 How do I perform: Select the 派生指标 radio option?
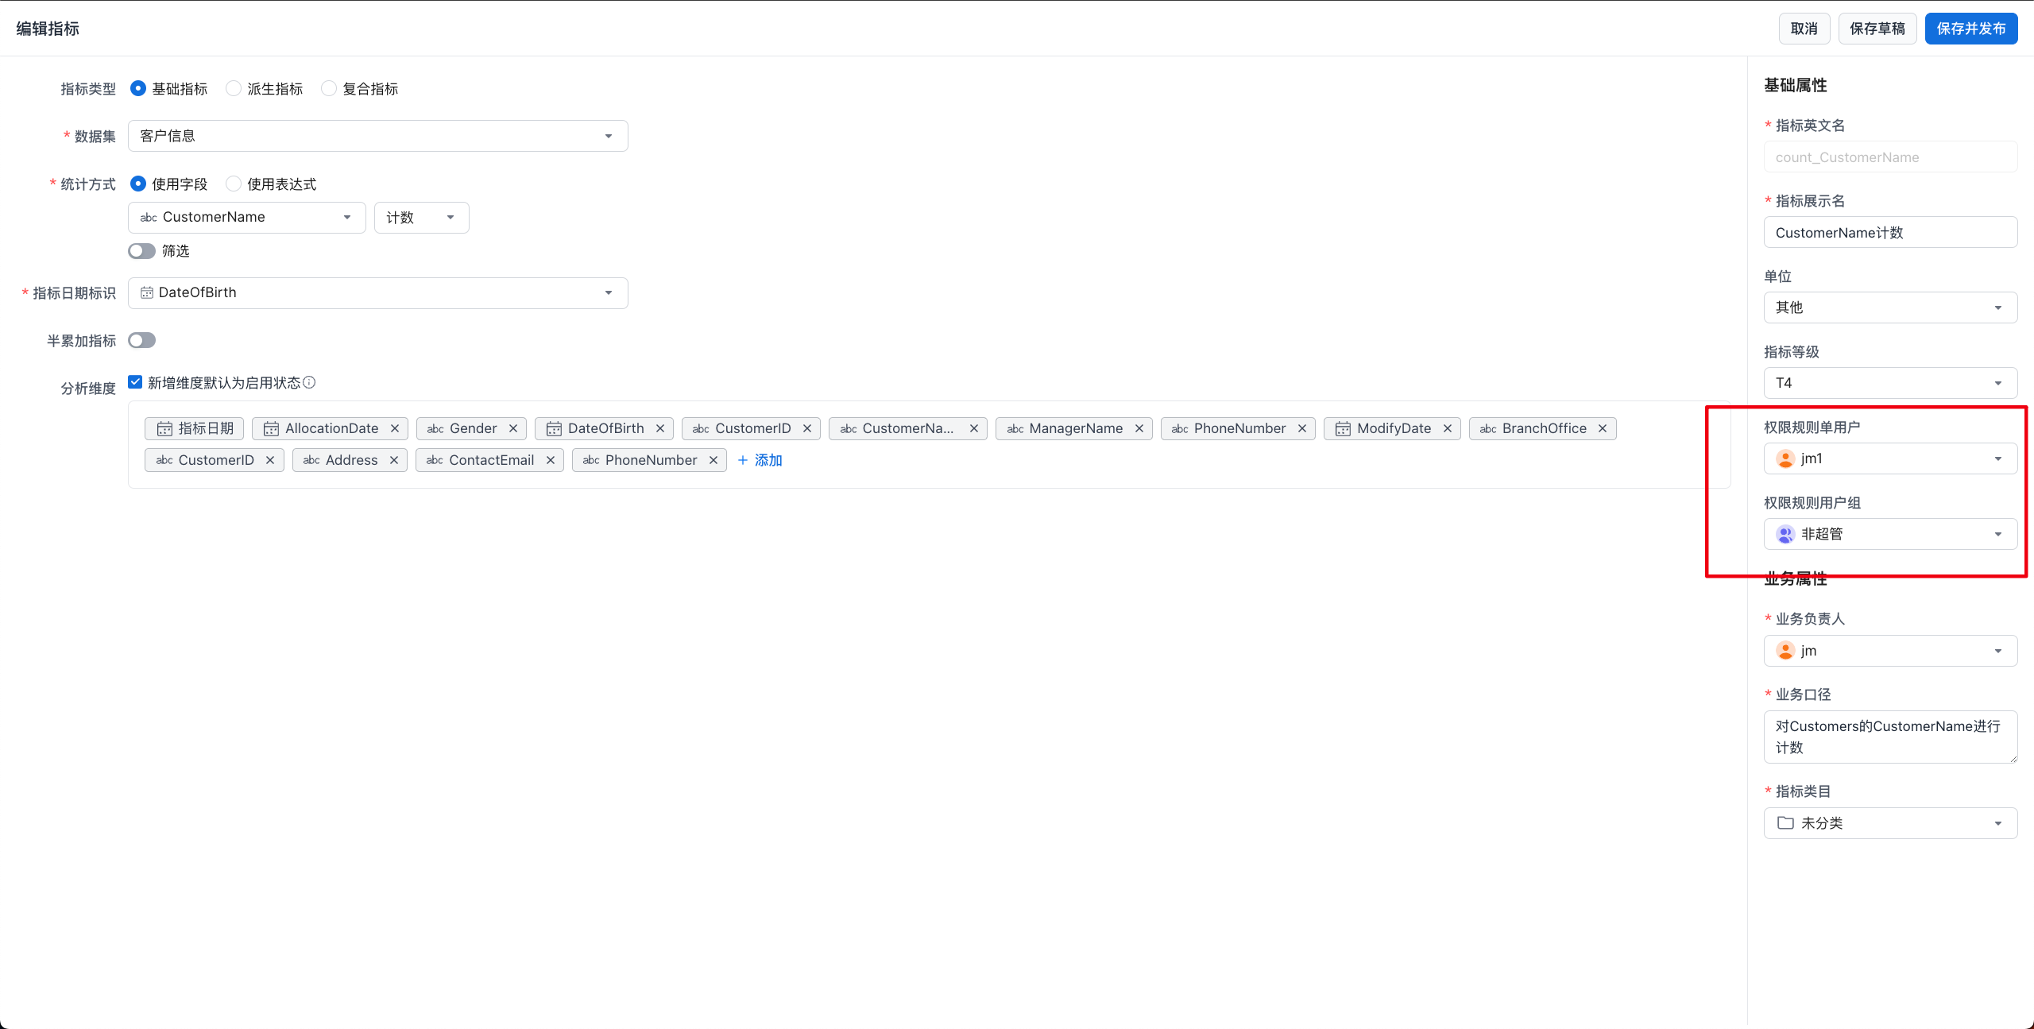234,88
